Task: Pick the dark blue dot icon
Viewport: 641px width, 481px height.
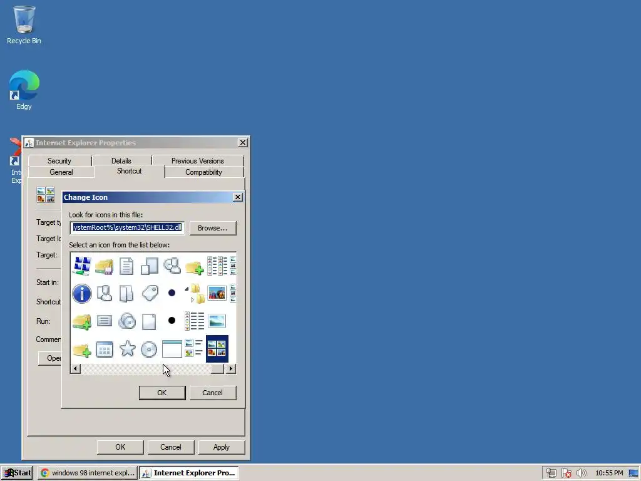Action: (172, 293)
